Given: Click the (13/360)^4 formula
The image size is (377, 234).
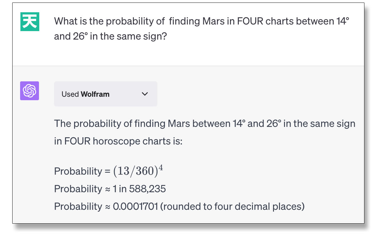Looking at the screenshot, I should point(138,171).
